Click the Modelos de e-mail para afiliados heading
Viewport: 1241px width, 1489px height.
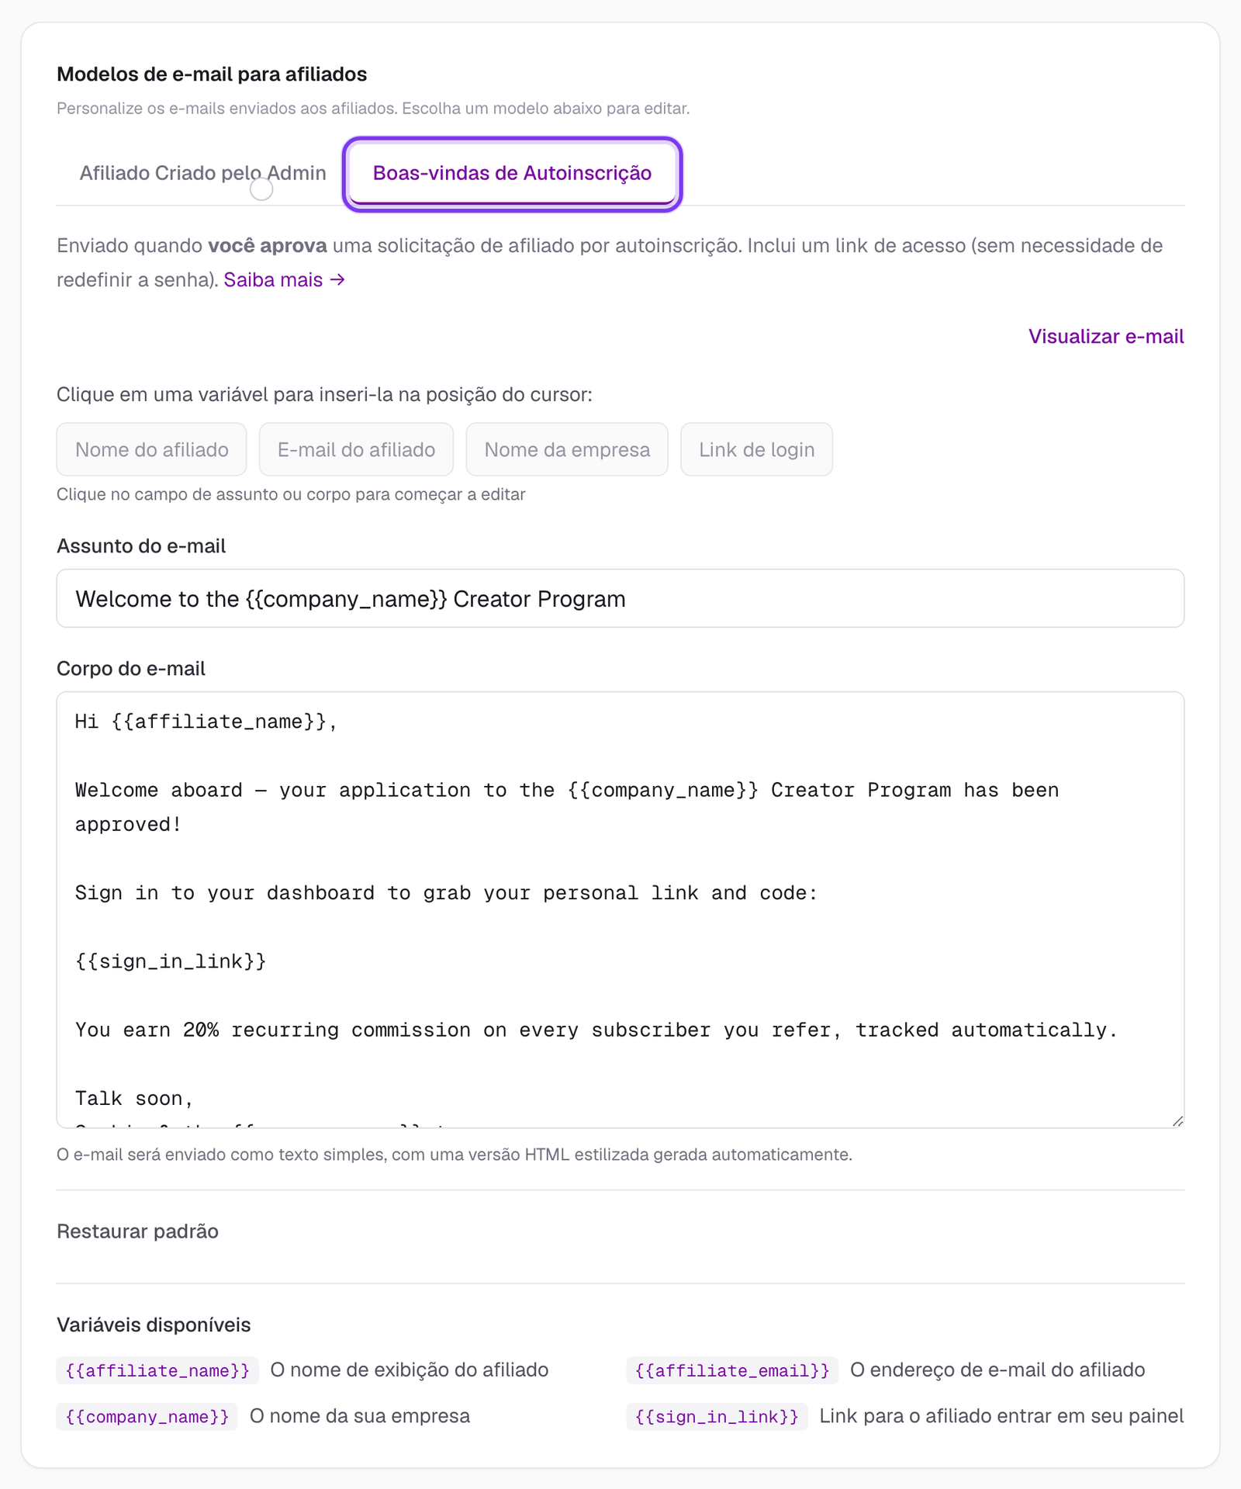tap(212, 74)
